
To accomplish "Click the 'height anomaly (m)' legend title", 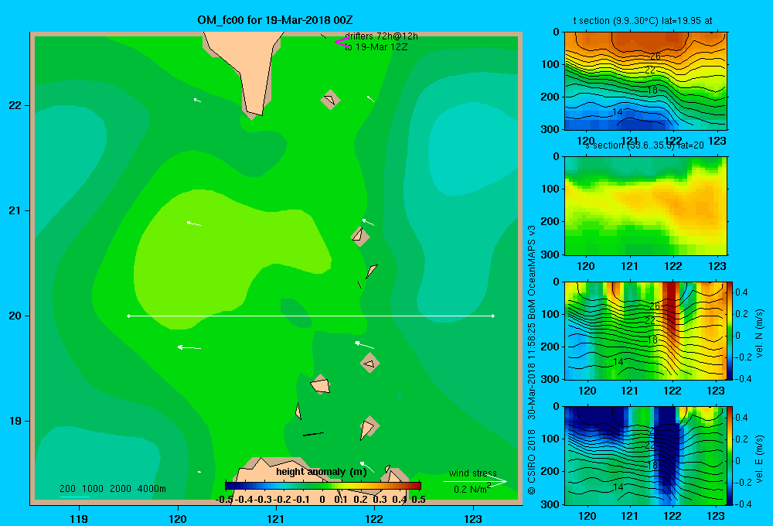I will (x=322, y=472).
